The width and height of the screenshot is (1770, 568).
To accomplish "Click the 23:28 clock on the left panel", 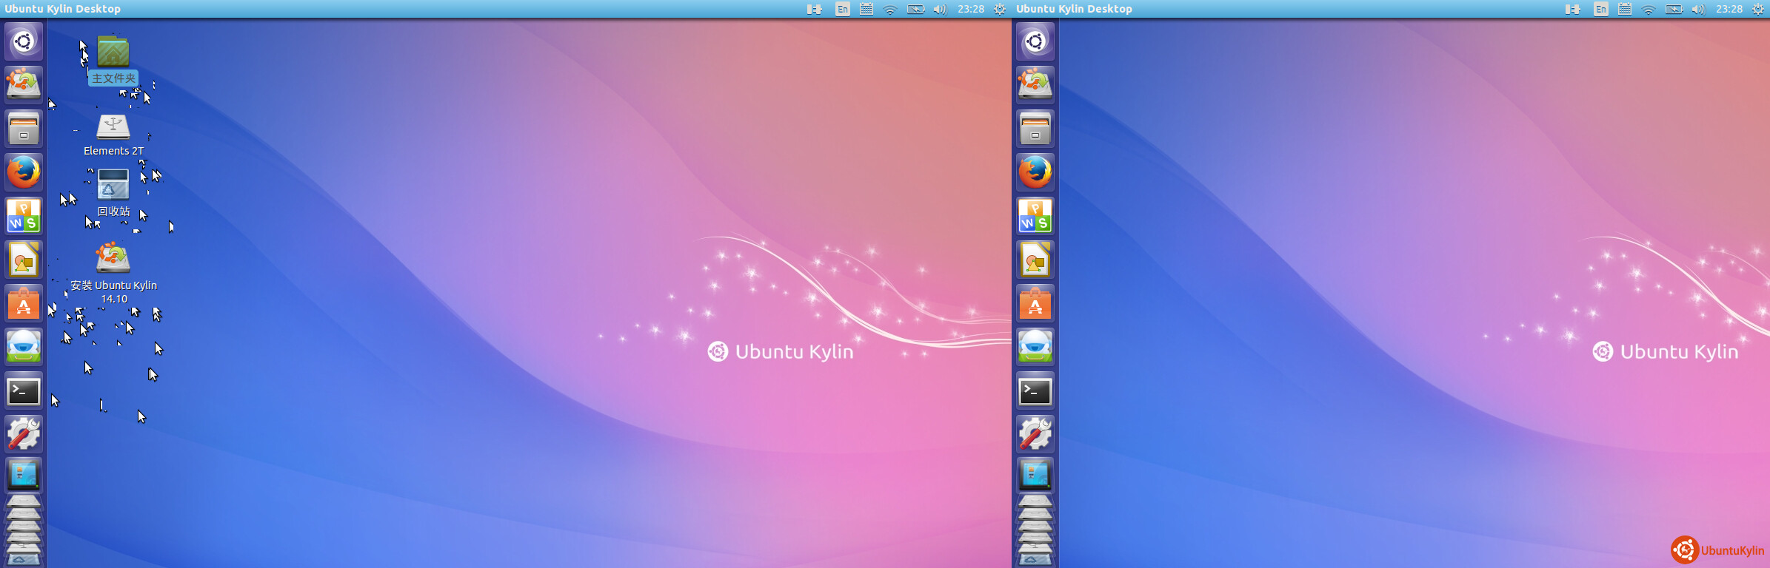I will pos(970,9).
